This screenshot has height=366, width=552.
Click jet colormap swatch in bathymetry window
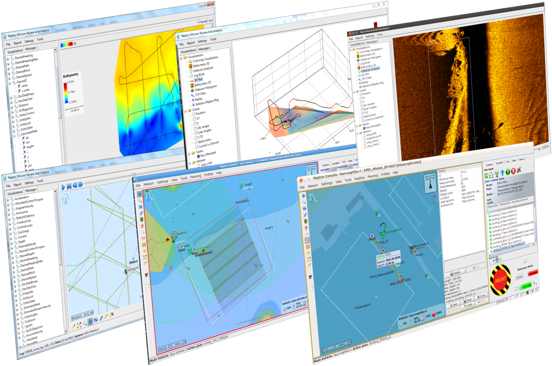pos(66,44)
